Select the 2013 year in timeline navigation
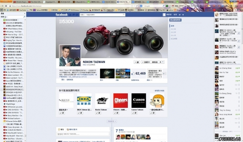 (173, 29)
